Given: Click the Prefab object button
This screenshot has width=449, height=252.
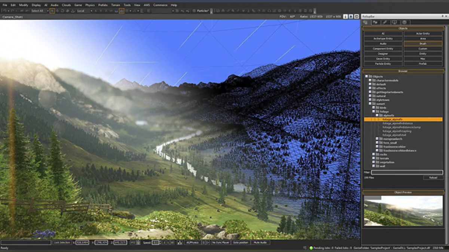Looking at the screenshot, I should coord(423,64).
